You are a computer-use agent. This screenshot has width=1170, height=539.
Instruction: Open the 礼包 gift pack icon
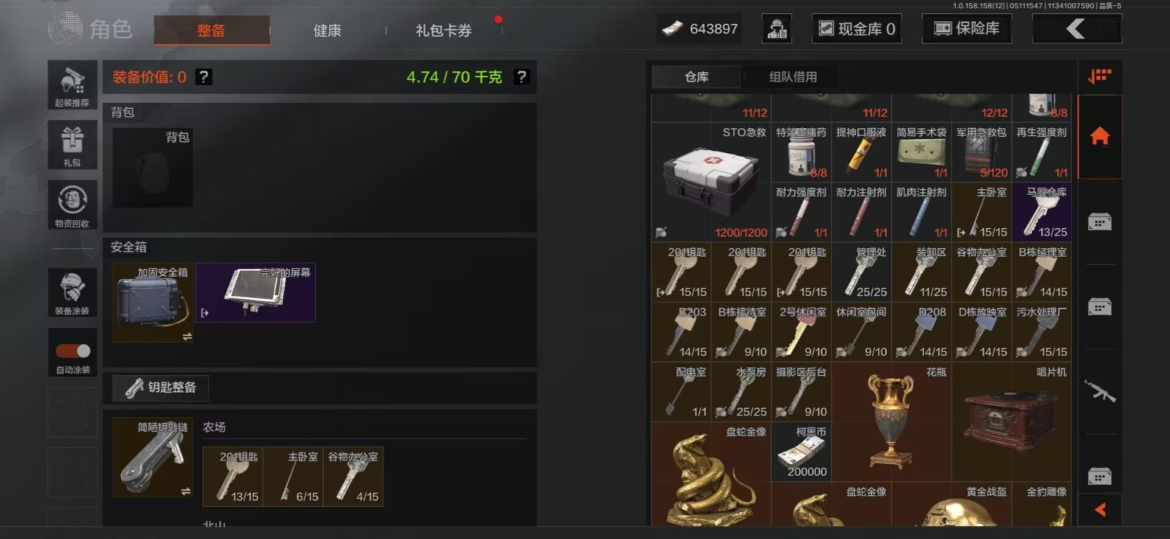point(72,145)
